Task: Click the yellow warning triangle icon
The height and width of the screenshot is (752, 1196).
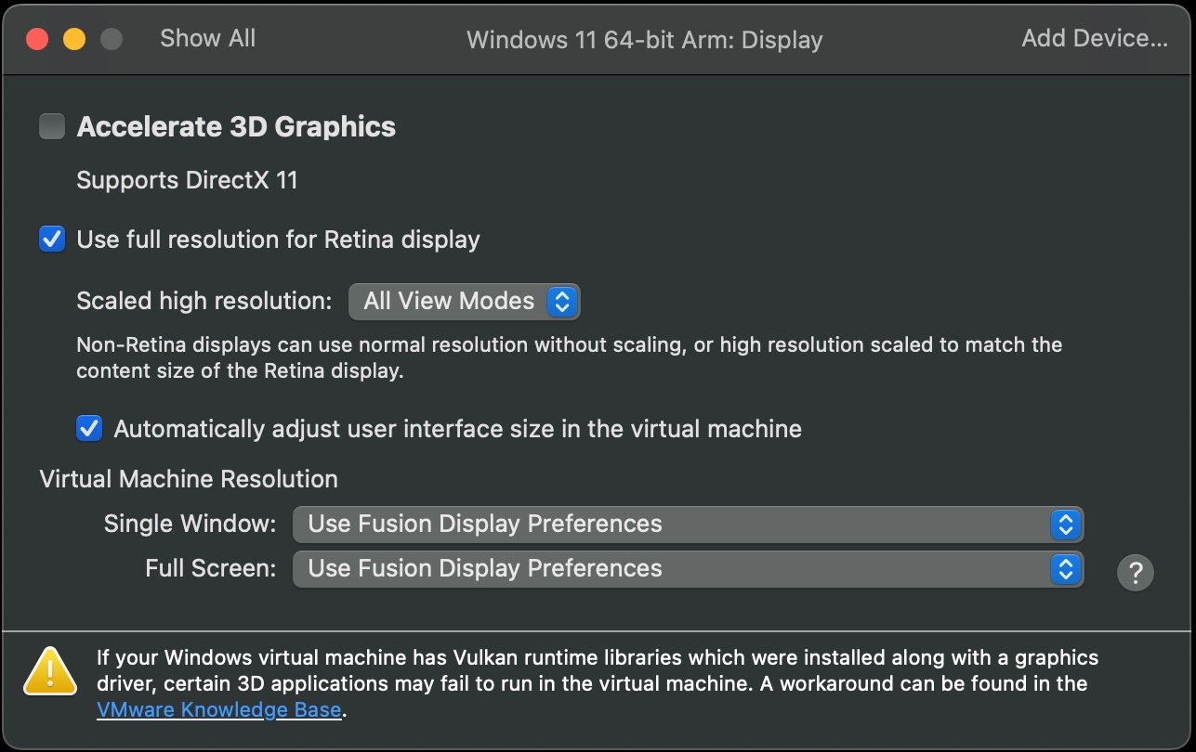Action: pos(50,671)
